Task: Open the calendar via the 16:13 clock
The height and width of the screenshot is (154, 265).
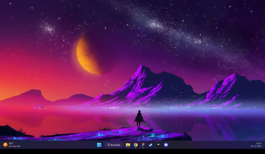Action: point(258,143)
